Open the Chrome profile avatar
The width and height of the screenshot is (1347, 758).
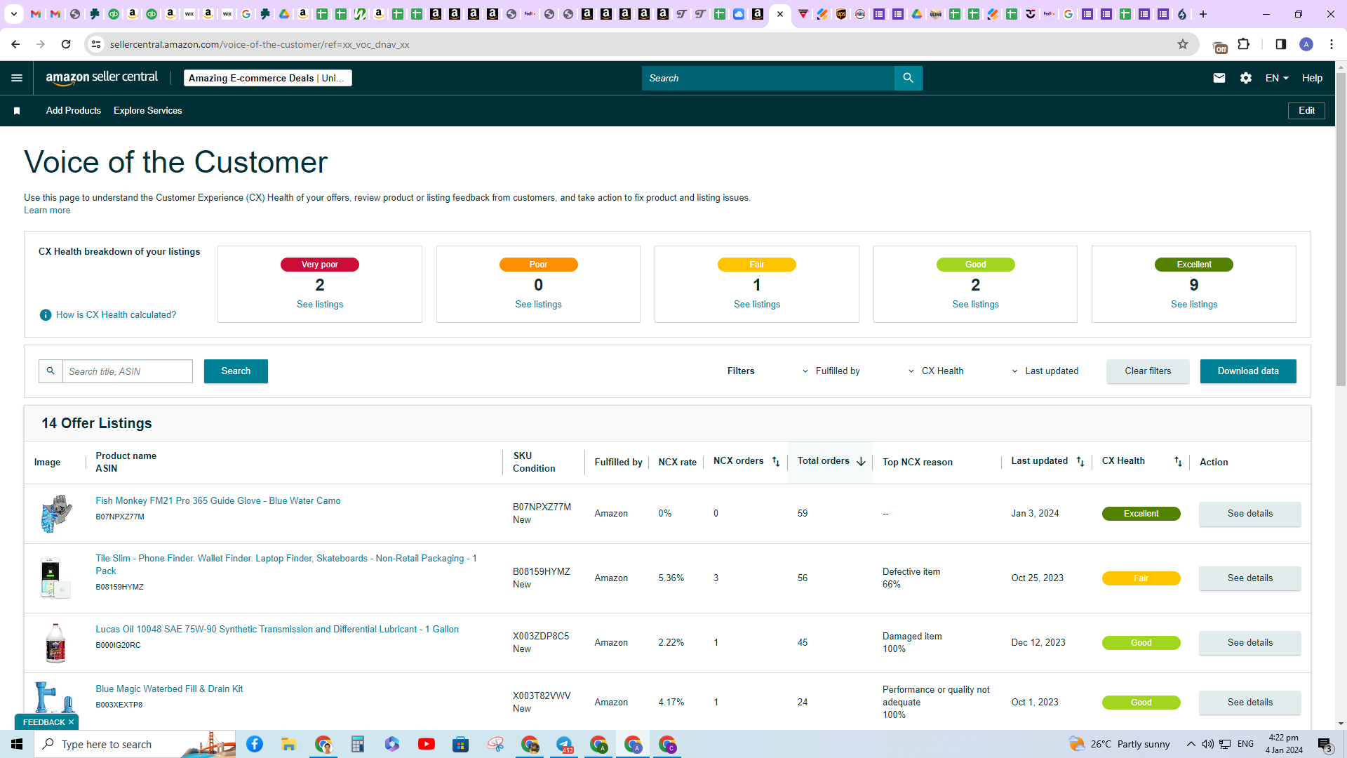(1306, 44)
